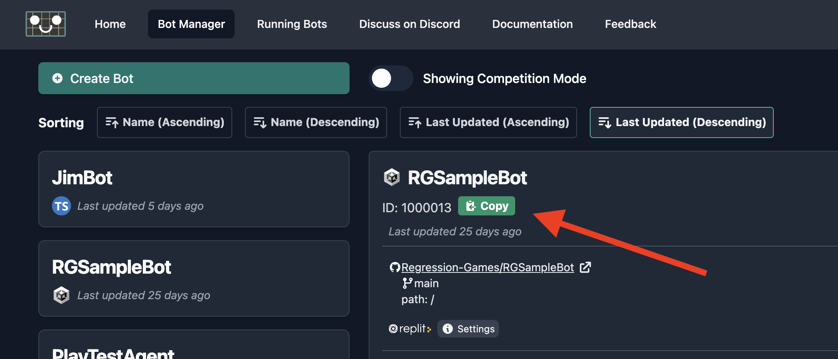The image size is (838, 359).
Task: Click the Last Updated Ascending sort icon
Action: tap(415, 122)
